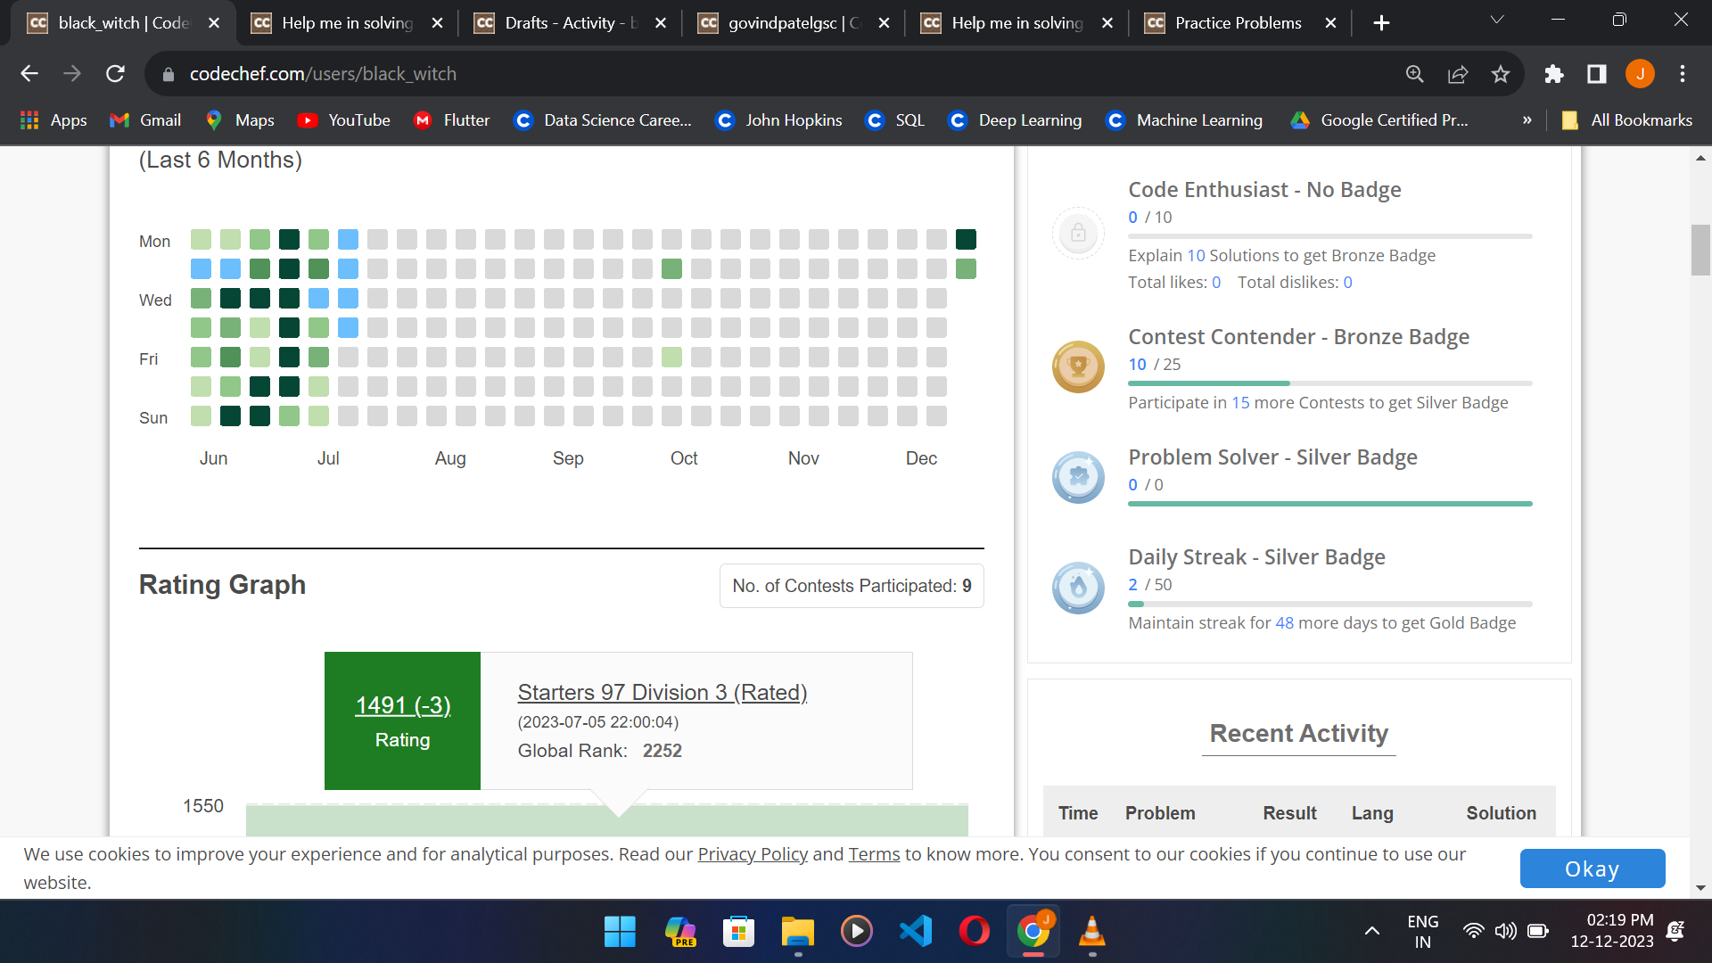Click the Daily Streak flame badge icon
The image size is (1712, 963).
click(x=1078, y=588)
